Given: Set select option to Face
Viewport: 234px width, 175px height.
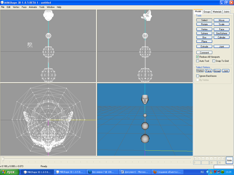Looking at the screenshot, I should tap(208, 71).
